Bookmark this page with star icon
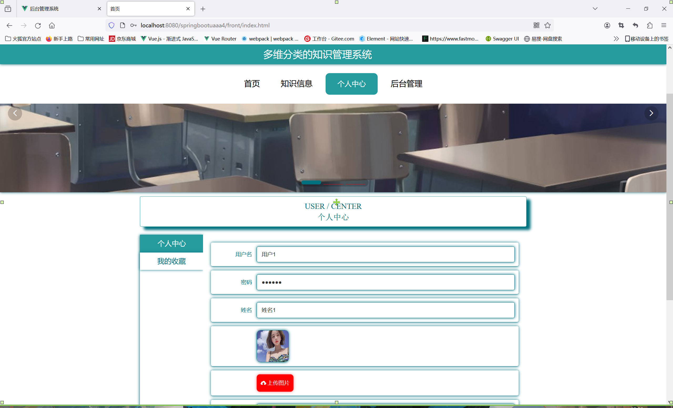 [547, 26]
